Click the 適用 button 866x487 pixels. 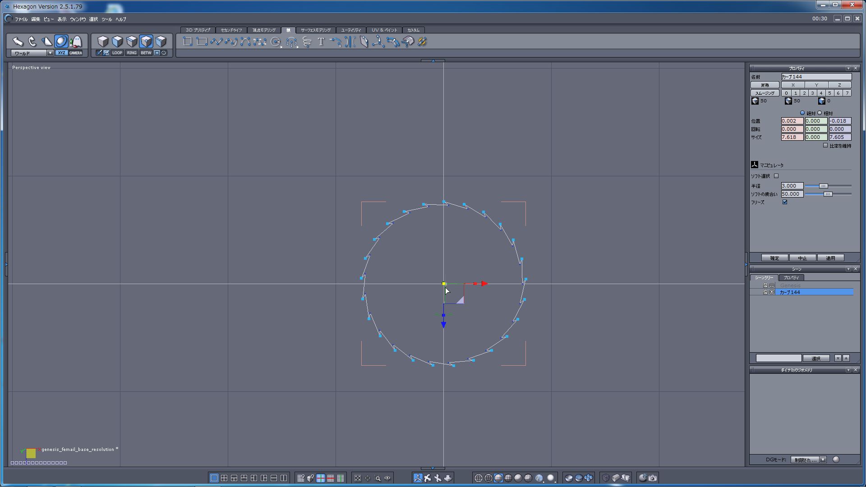(830, 258)
